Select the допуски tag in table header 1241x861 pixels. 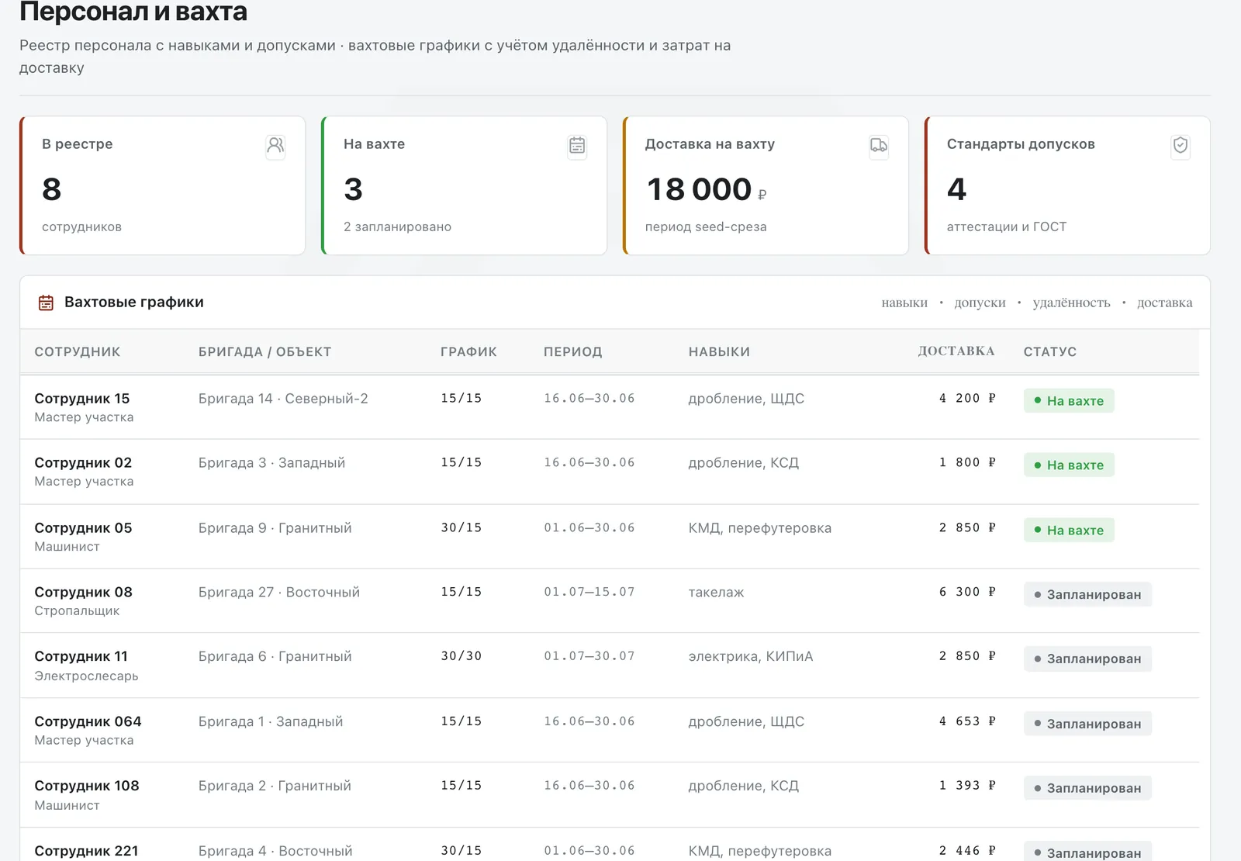pos(980,303)
